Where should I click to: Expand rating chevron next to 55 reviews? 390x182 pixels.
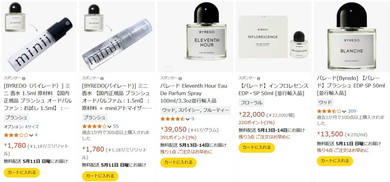click(x=109, y=126)
